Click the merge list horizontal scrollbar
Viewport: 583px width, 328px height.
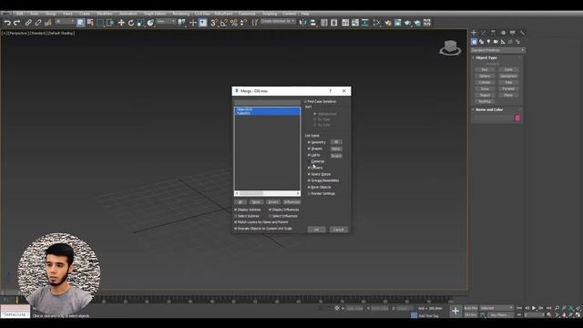267,193
